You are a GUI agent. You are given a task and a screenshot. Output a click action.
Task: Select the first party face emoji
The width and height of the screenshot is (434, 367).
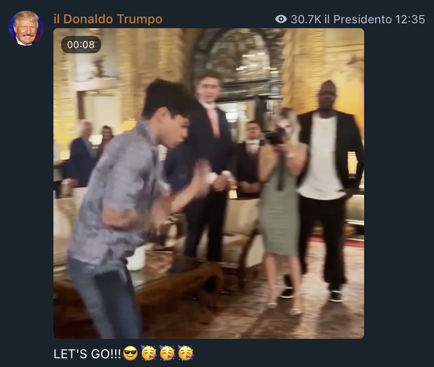(x=149, y=353)
